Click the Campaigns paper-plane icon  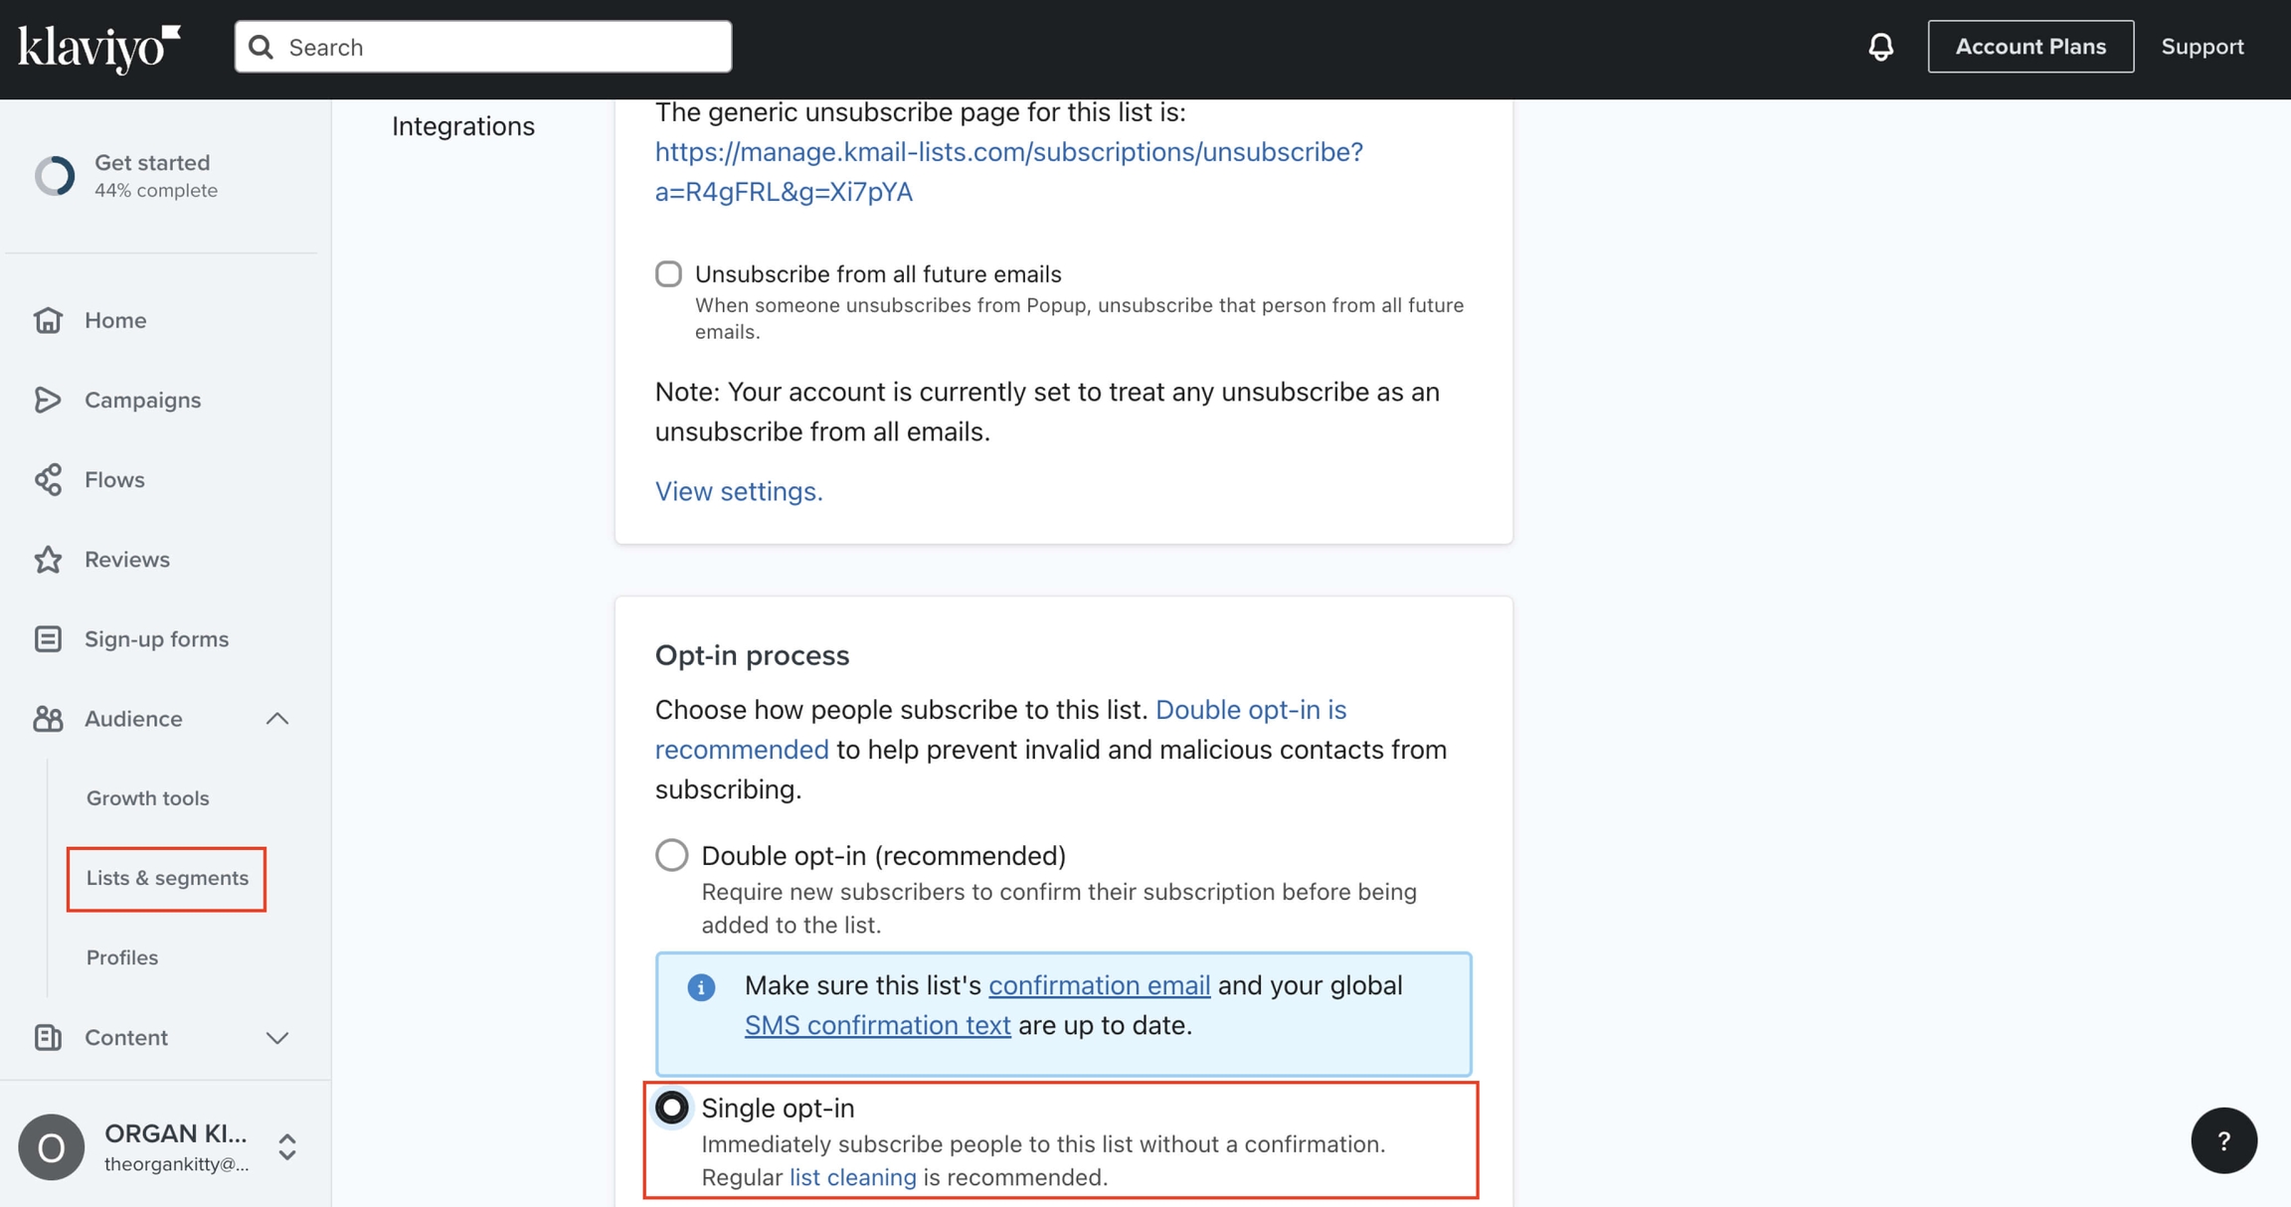[x=48, y=400]
